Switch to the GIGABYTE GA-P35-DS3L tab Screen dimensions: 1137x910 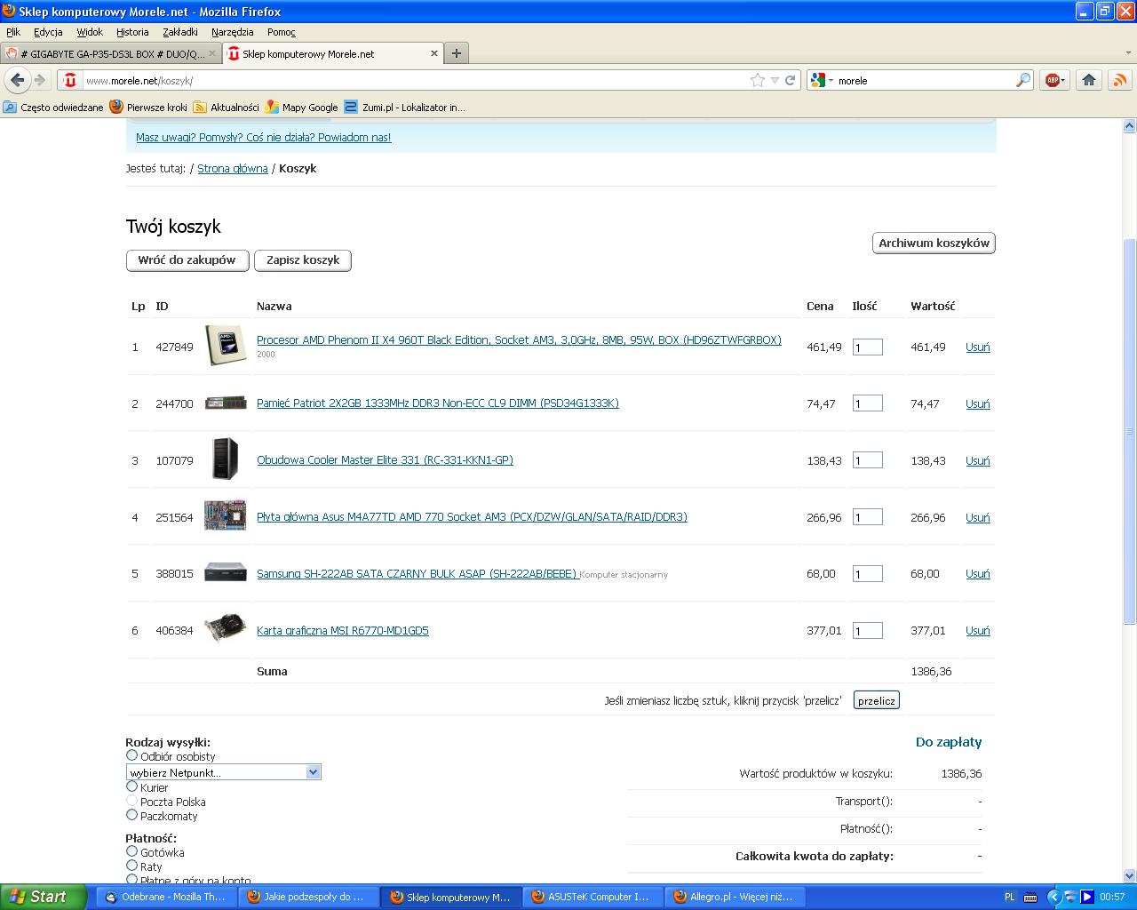pos(111,53)
